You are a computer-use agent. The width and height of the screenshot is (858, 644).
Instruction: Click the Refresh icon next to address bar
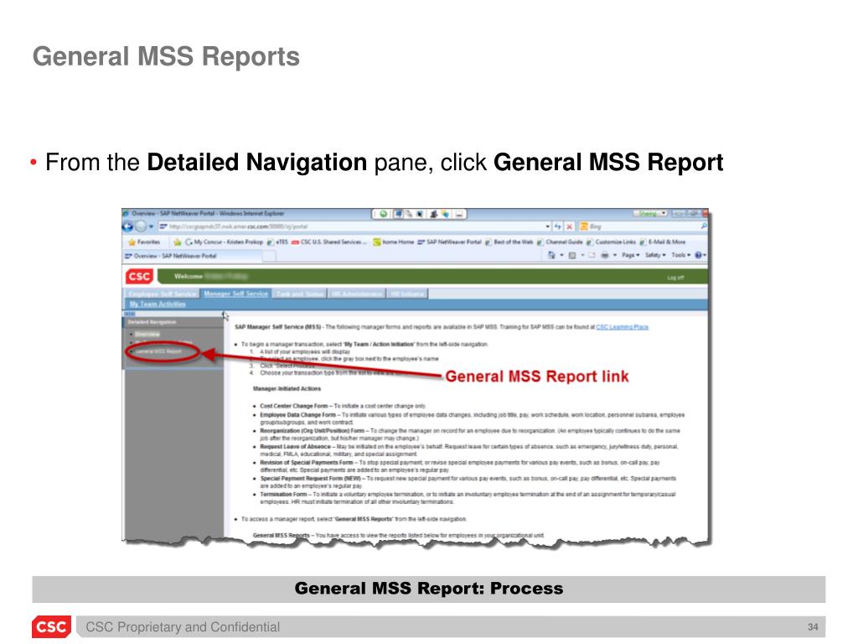tap(557, 226)
